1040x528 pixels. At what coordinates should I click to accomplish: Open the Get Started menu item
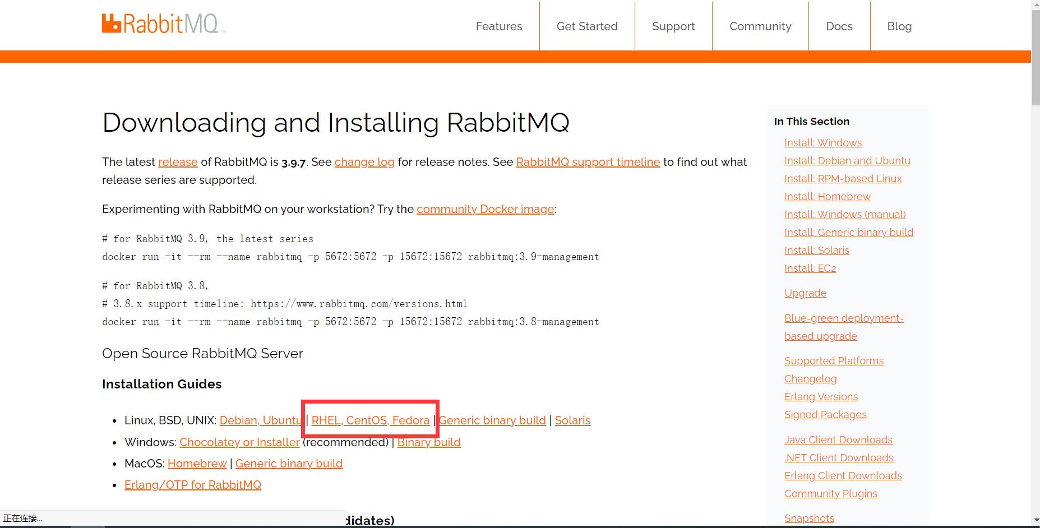[587, 26]
